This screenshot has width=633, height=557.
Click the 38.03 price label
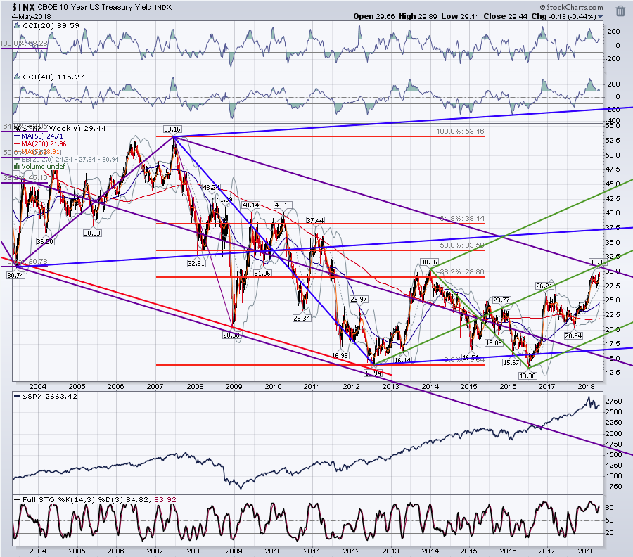tap(92, 233)
